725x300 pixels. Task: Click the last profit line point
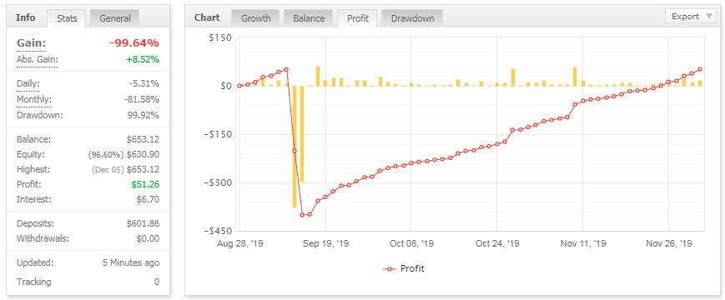[700, 69]
